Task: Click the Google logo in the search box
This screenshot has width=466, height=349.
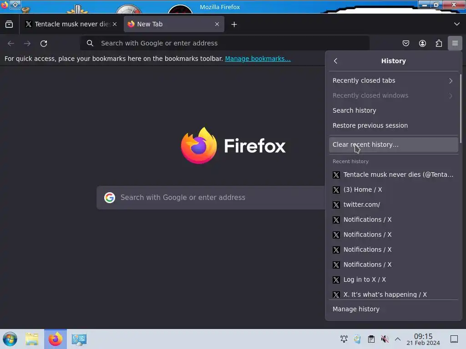Action: (x=110, y=198)
